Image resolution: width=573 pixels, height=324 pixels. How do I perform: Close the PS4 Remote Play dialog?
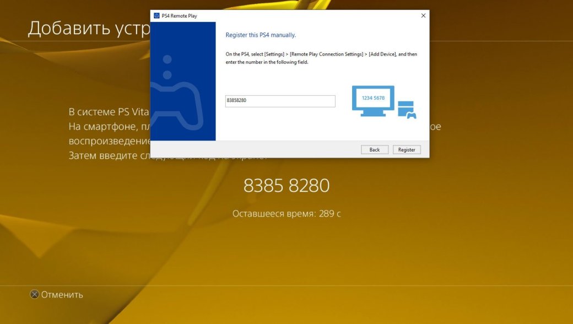423,16
